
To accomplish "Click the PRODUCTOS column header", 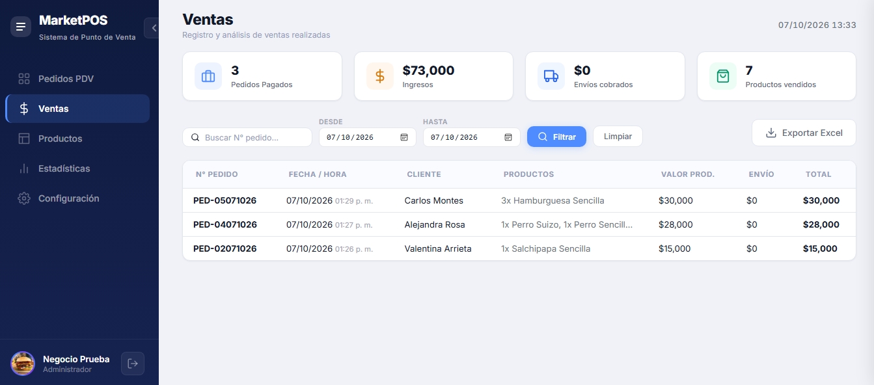I will pos(528,174).
